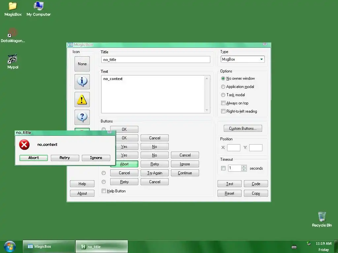Choose the question mark icon
338x253 pixels.
[x=82, y=117]
